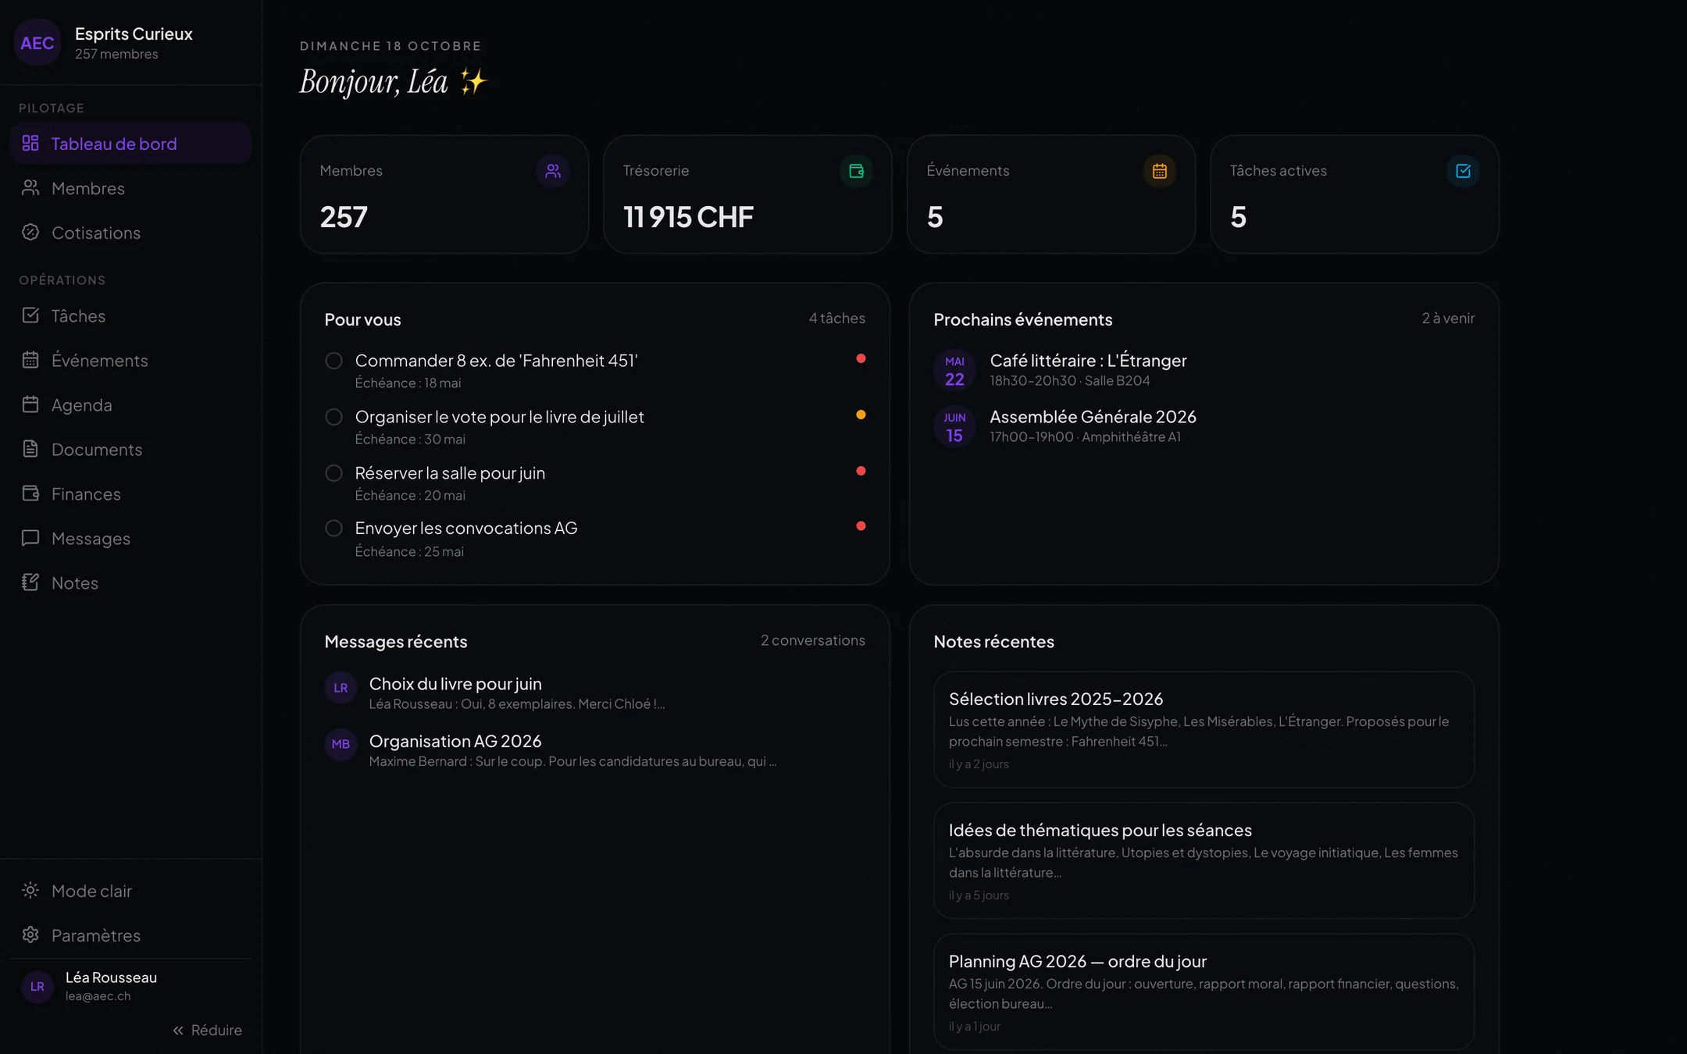Viewport: 1687px width, 1054px height.
Task: Click the calendar icon on Événements card
Action: (1160, 171)
